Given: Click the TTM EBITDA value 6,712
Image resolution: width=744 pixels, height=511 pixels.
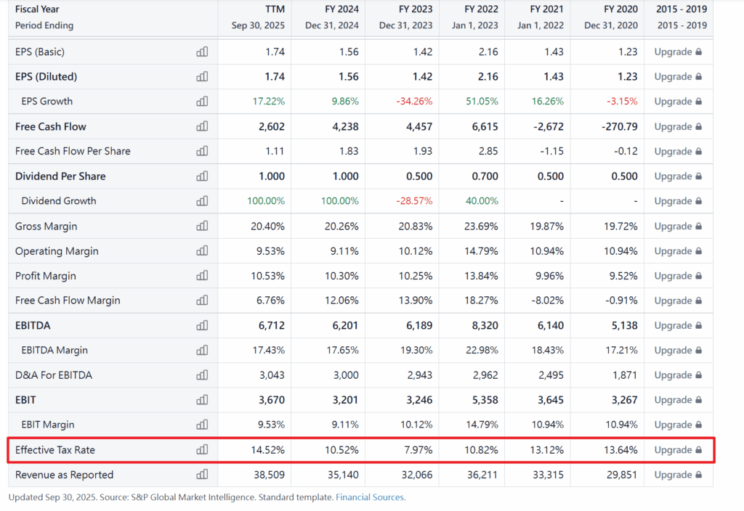Looking at the screenshot, I should (271, 326).
